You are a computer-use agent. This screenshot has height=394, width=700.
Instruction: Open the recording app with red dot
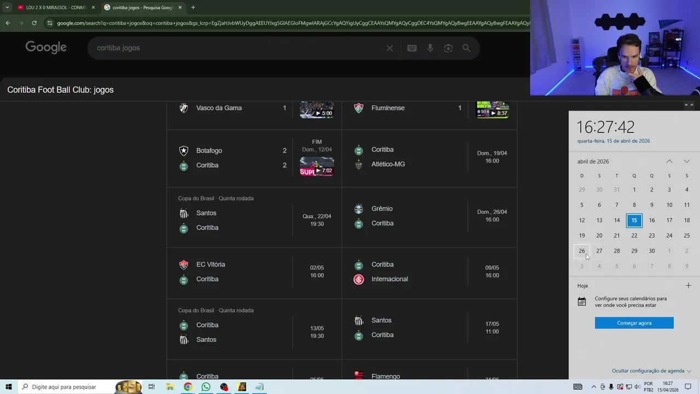(x=224, y=387)
